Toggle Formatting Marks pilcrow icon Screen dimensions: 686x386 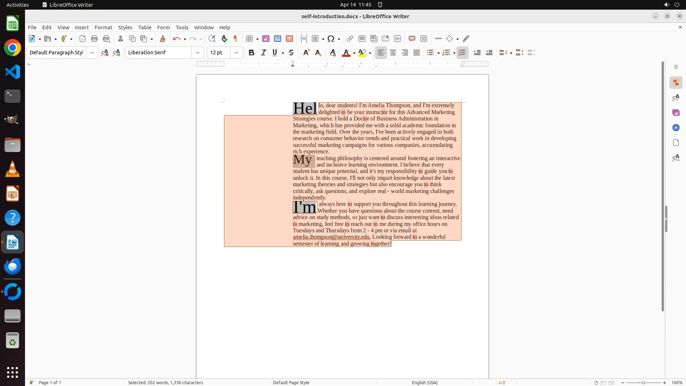(x=235, y=39)
